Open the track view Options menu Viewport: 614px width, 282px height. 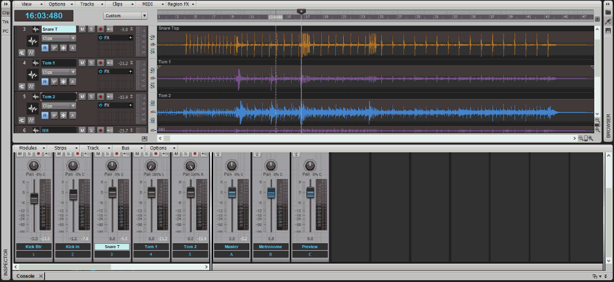pyautogui.click(x=60, y=4)
